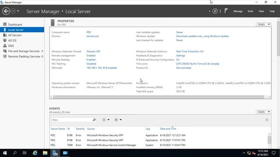The height and width of the screenshot is (157, 280).
Task: Open the Action Center notifications icon
Action: (273, 153)
